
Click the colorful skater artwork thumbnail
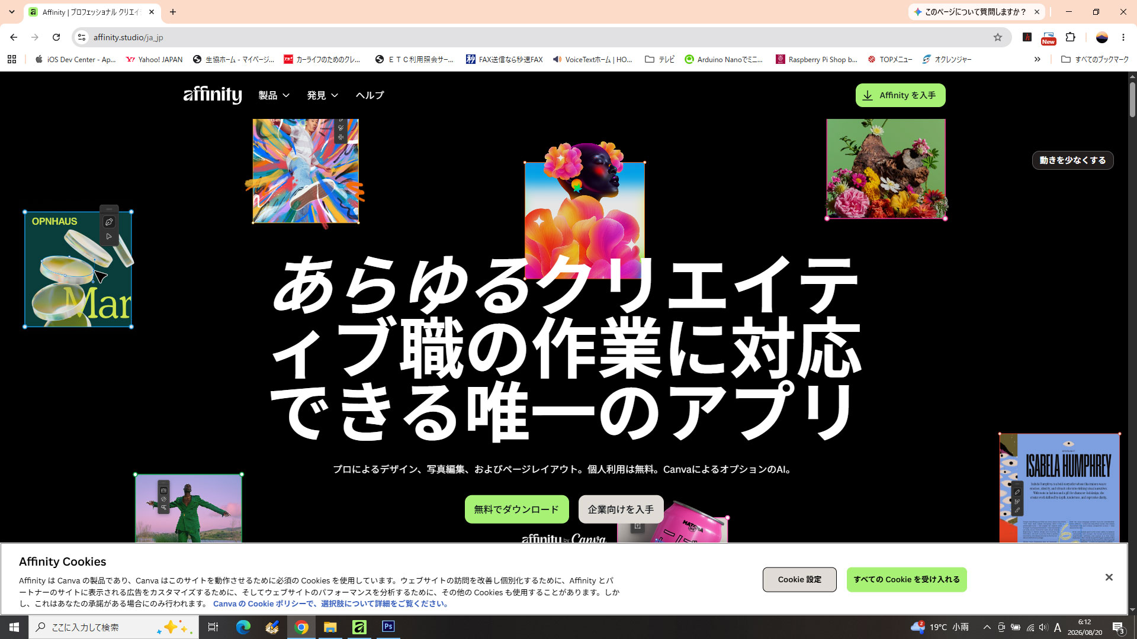tap(306, 171)
